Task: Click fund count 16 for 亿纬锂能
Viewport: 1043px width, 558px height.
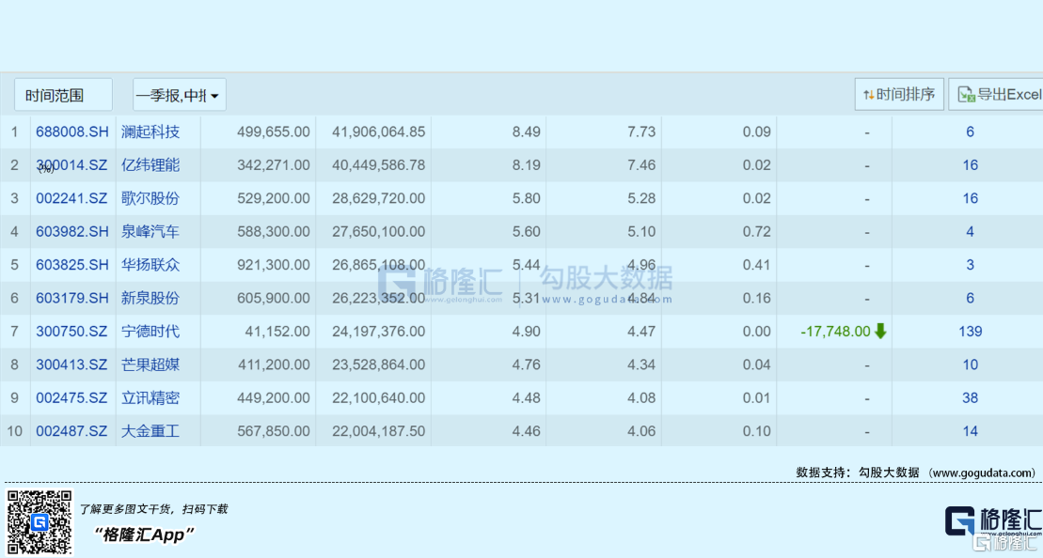Action: coord(970,164)
